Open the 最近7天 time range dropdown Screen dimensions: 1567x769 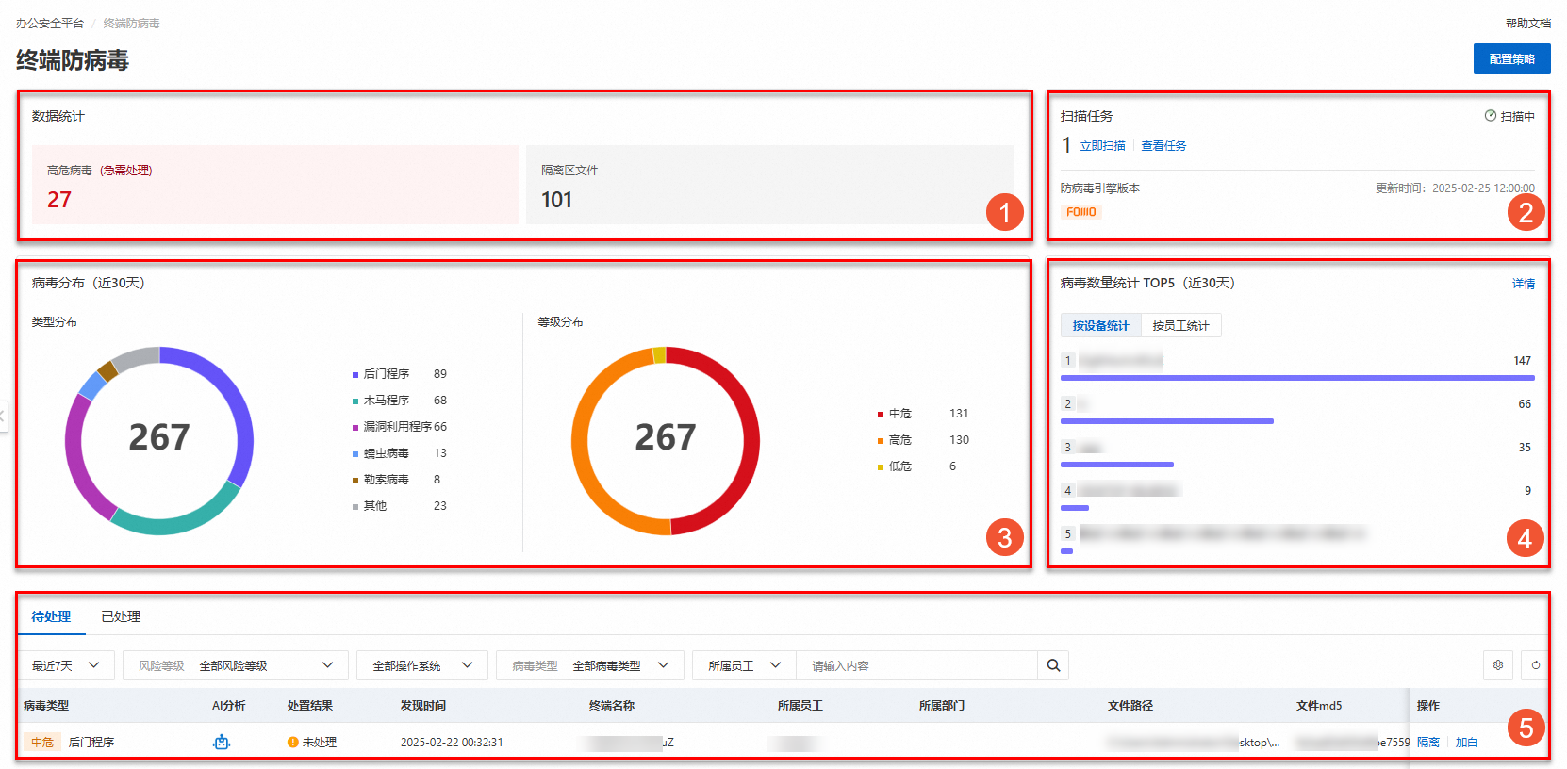point(66,665)
